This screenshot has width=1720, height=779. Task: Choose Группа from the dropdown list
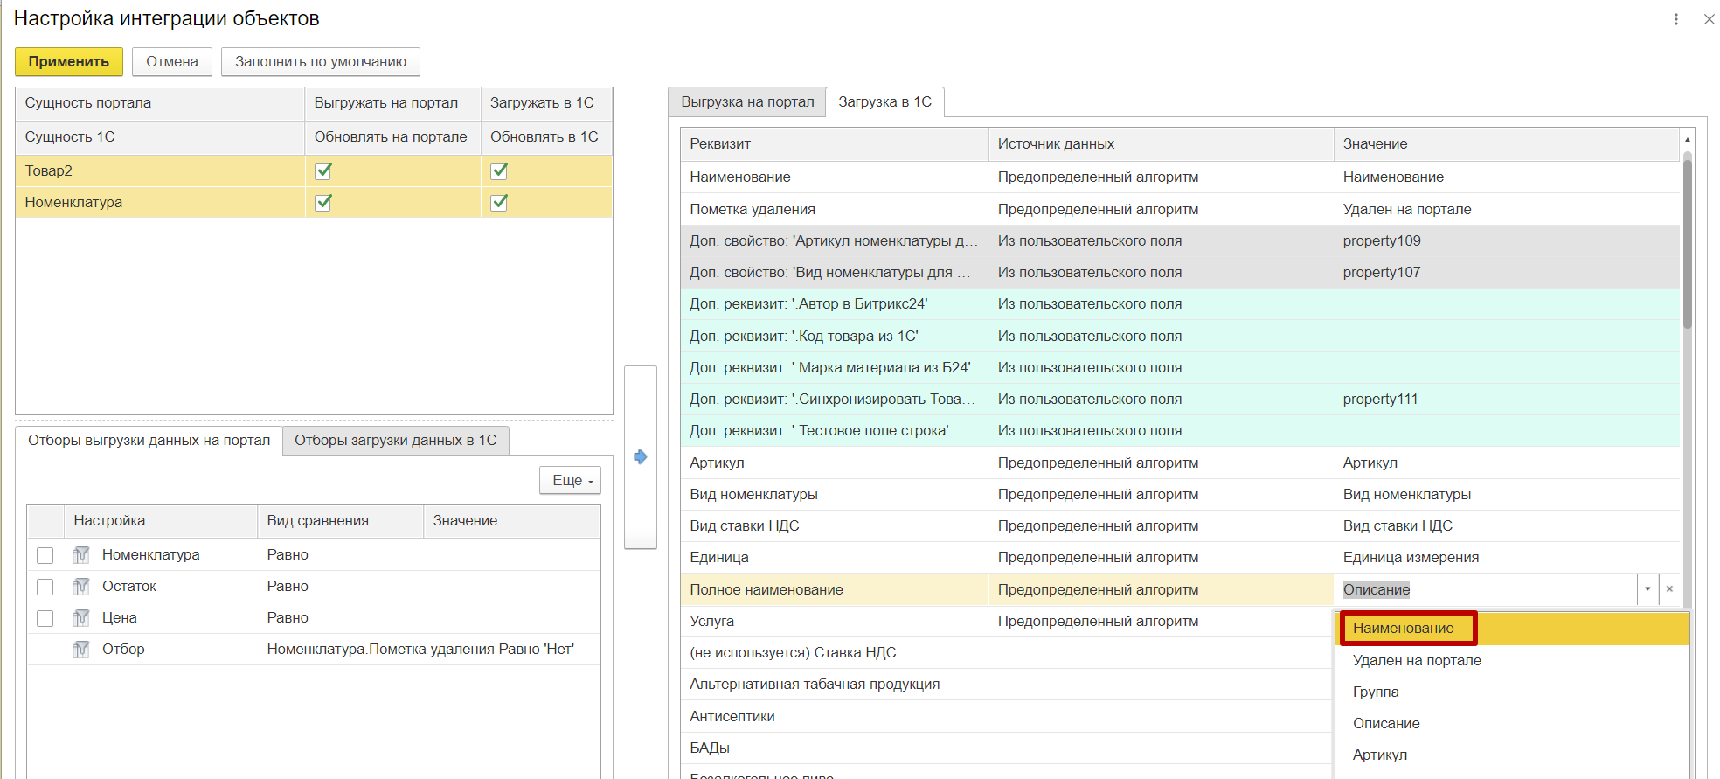tap(1376, 692)
